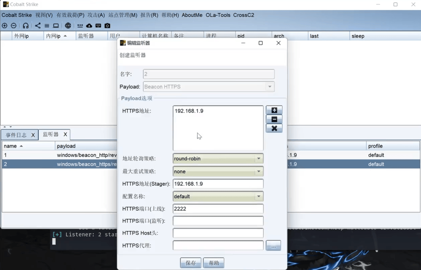Open the 配置名称 default dropdown
421x270 pixels.
pyautogui.click(x=259, y=196)
